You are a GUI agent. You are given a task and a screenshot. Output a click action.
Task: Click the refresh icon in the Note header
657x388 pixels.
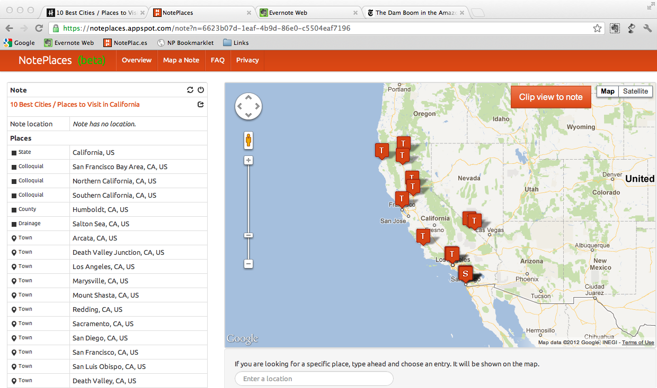click(190, 90)
